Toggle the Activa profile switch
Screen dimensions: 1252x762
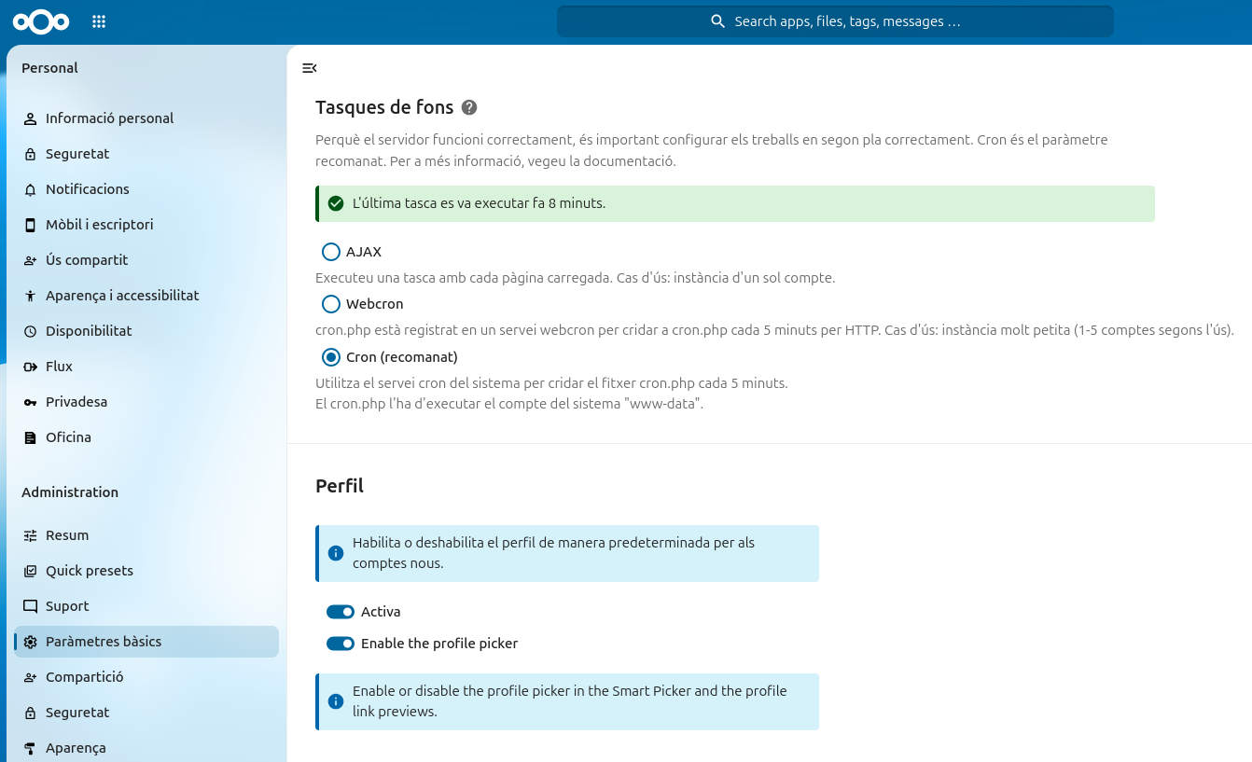tap(341, 612)
